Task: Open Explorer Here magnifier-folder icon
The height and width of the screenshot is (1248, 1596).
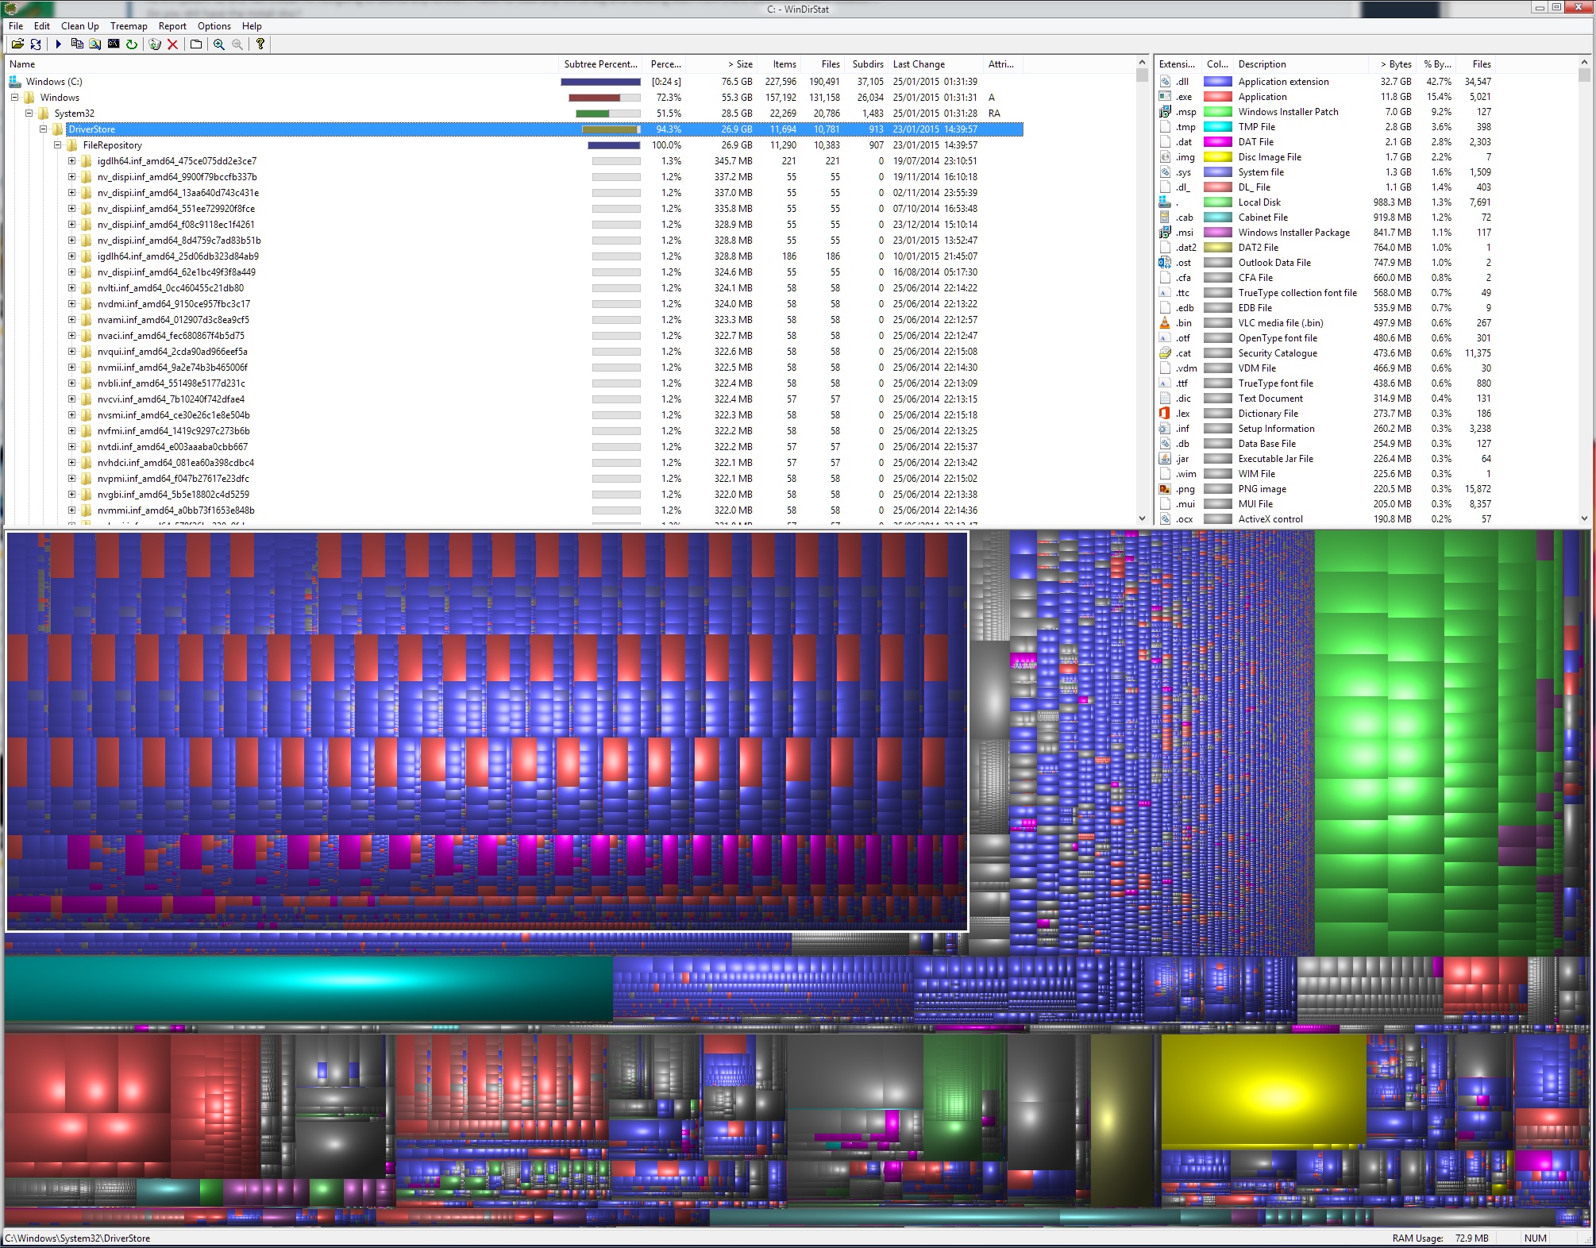Action: [95, 44]
